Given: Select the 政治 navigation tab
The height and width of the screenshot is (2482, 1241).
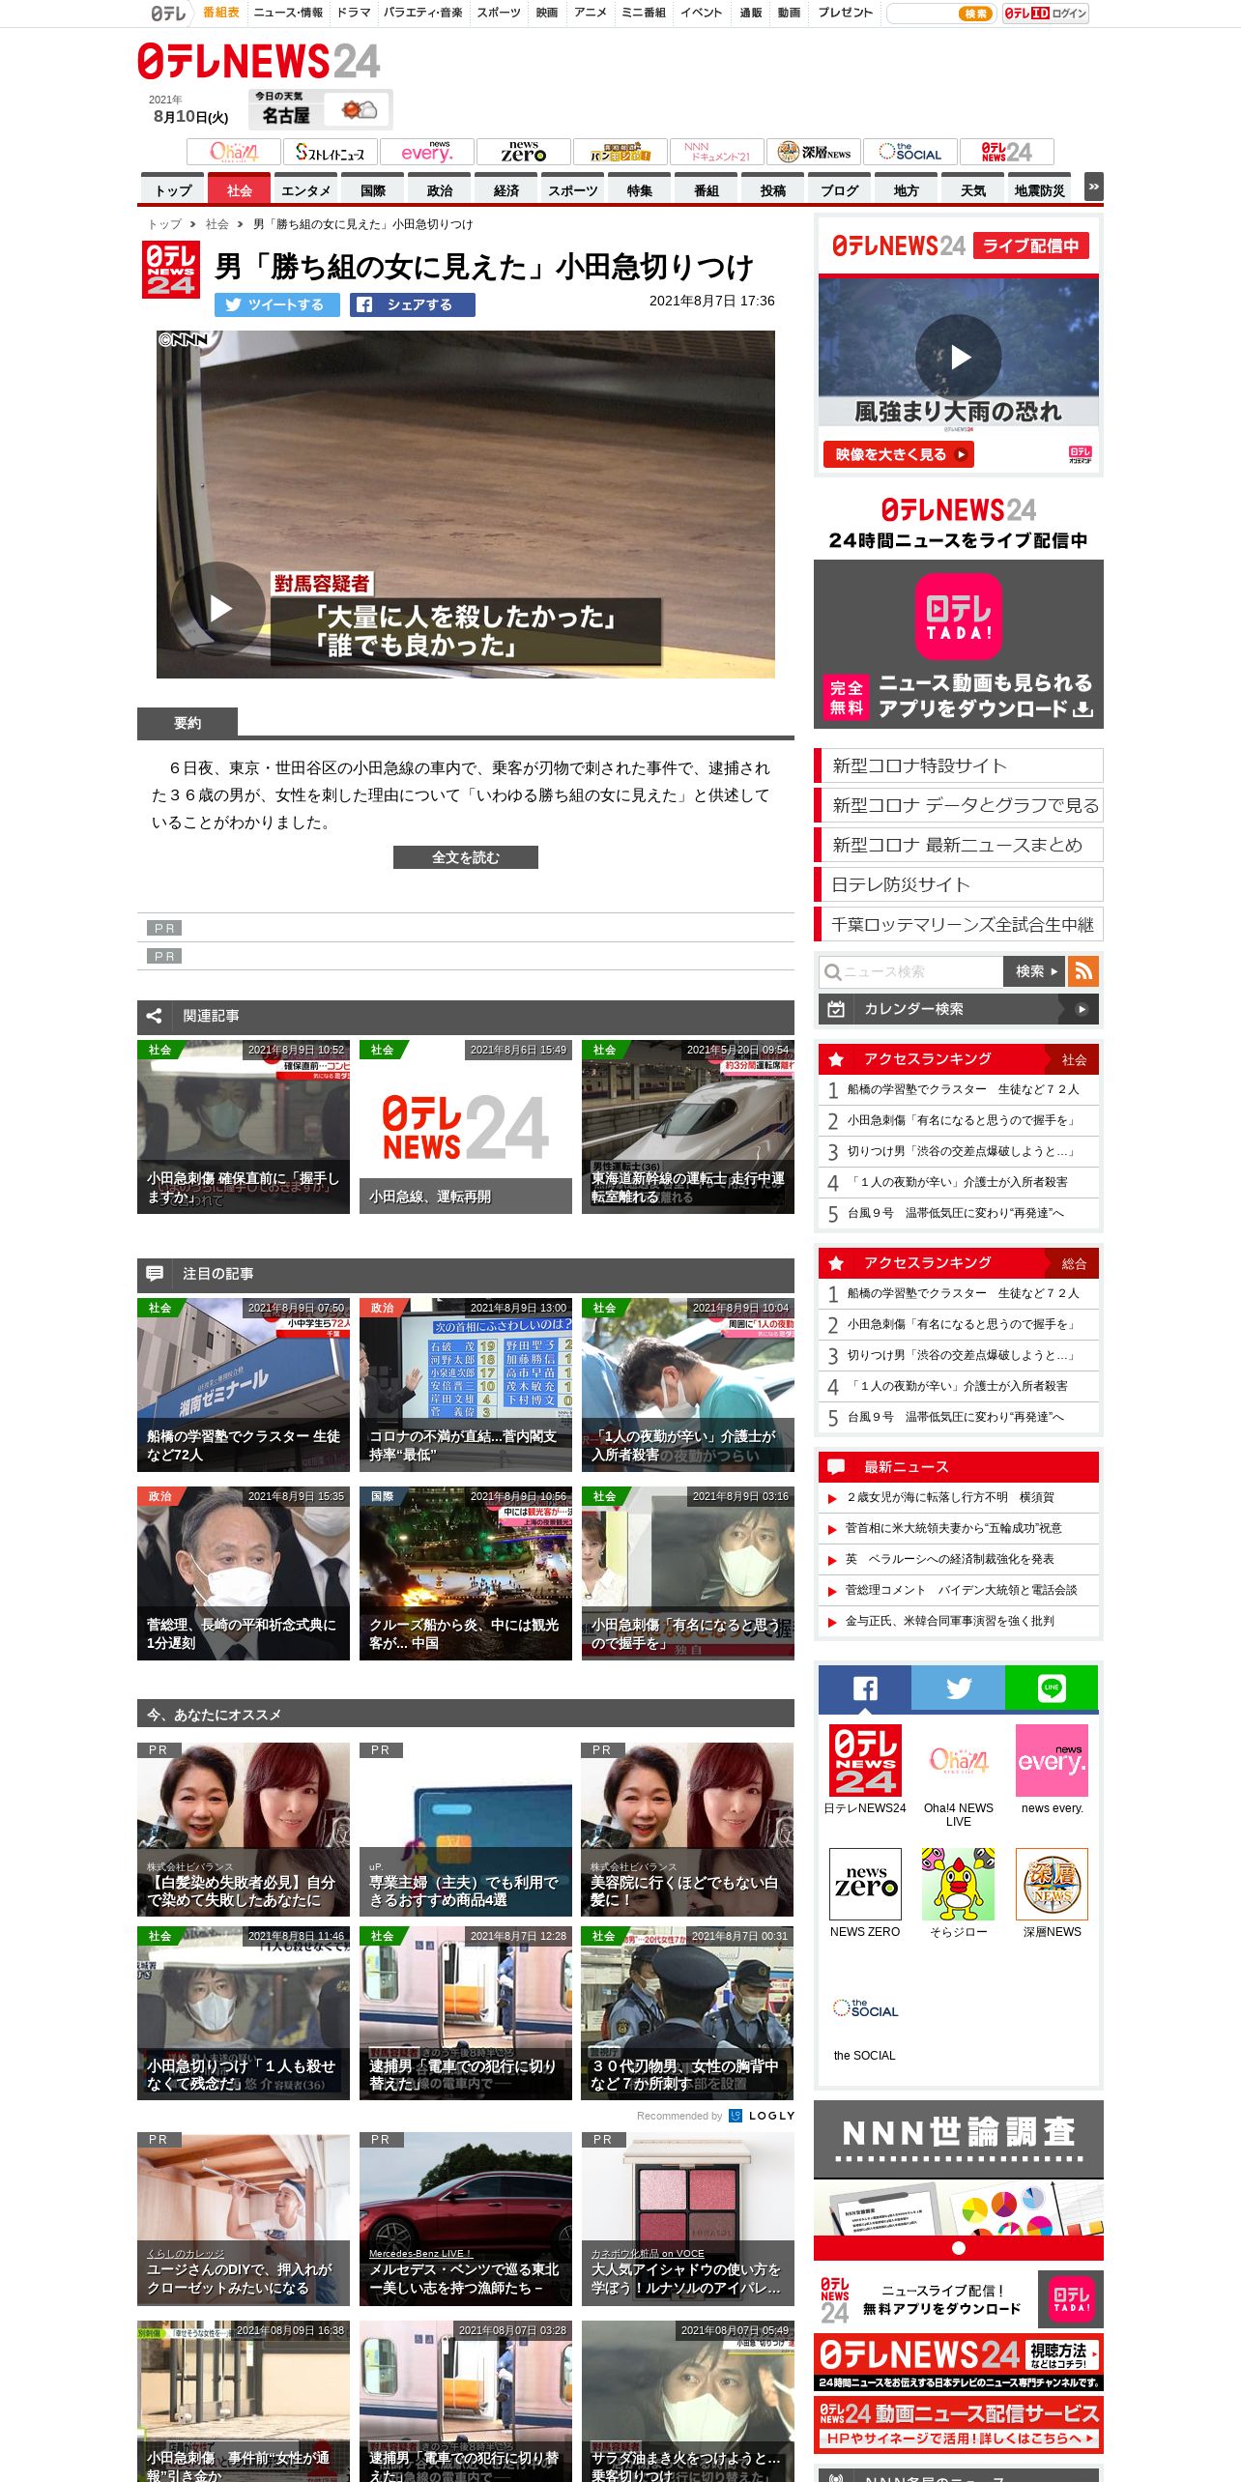Looking at the screenshot, I should pos(440,190).
